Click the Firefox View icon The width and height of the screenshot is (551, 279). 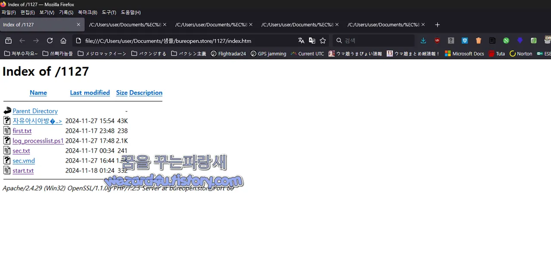pos(8,41)
